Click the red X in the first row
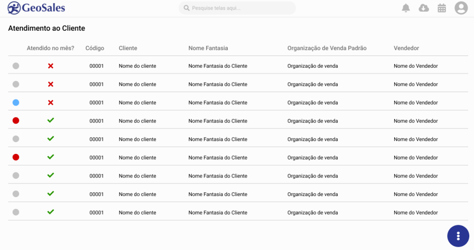Screen dimensions: 474x250 coord(51,66)
